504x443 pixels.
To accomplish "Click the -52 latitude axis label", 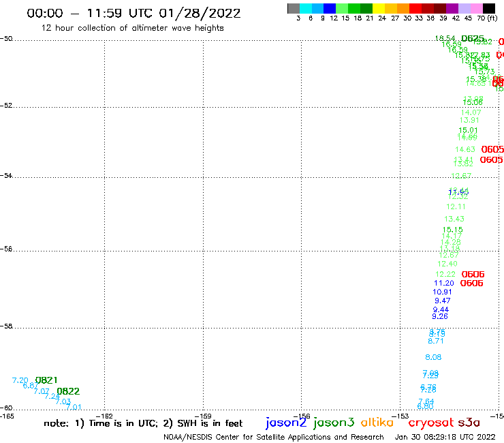I will pos(7,105).
